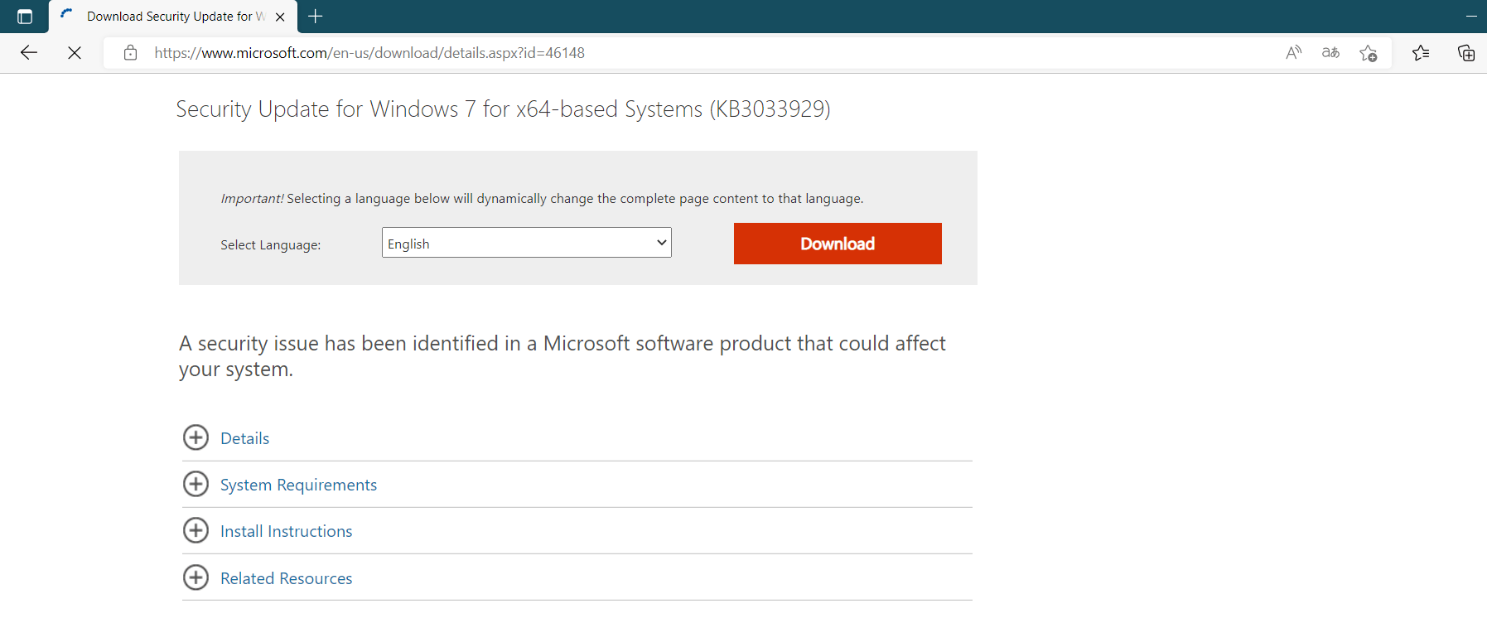Close the Download Security Update tab
The width and height of the screenshot is (1487, 628).
[280, 17]
